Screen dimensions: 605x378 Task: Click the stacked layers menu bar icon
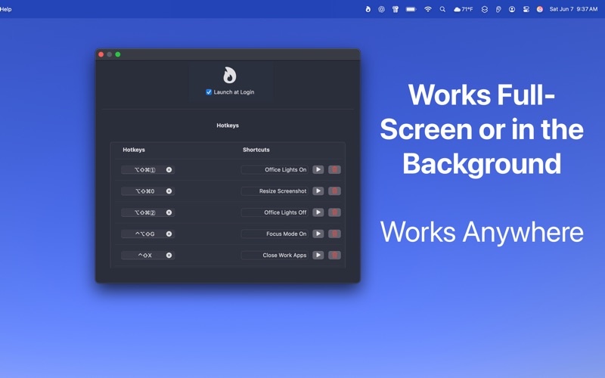(485, 9)
